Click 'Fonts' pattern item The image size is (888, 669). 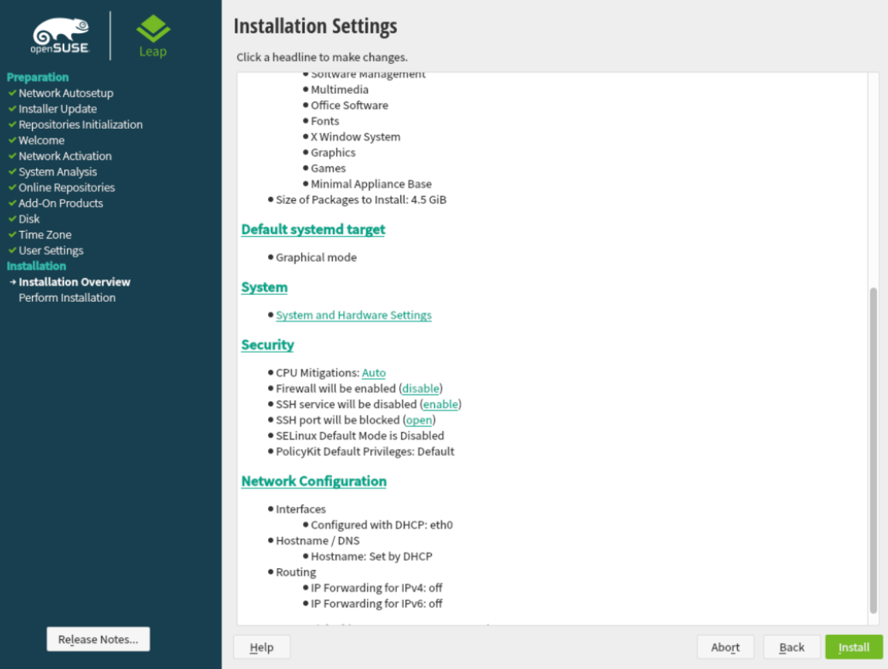[x=325, y=121]
